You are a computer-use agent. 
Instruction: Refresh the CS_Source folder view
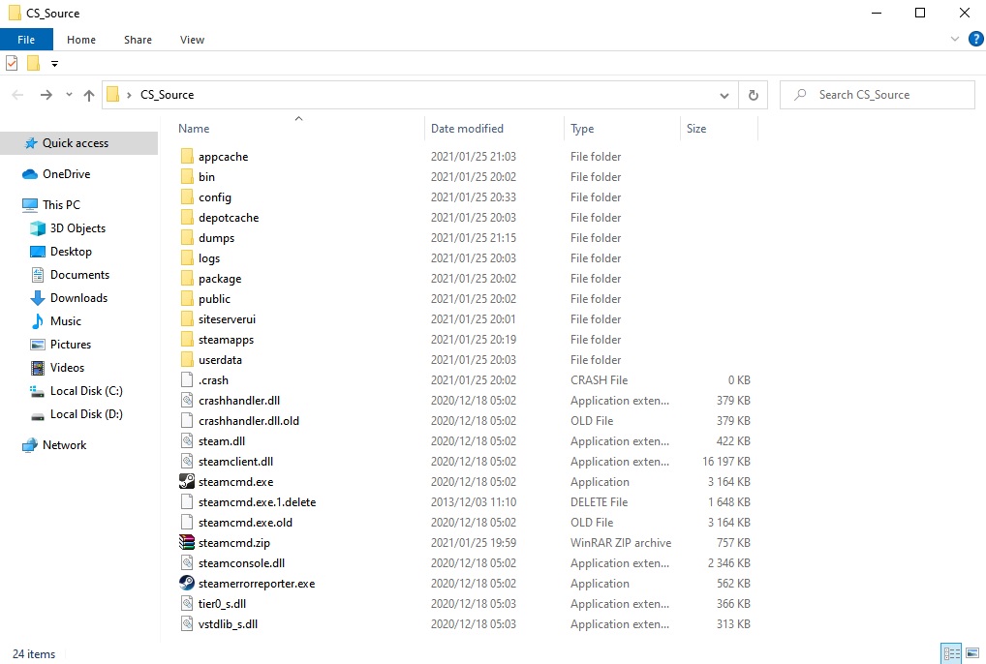click(753, 95)
